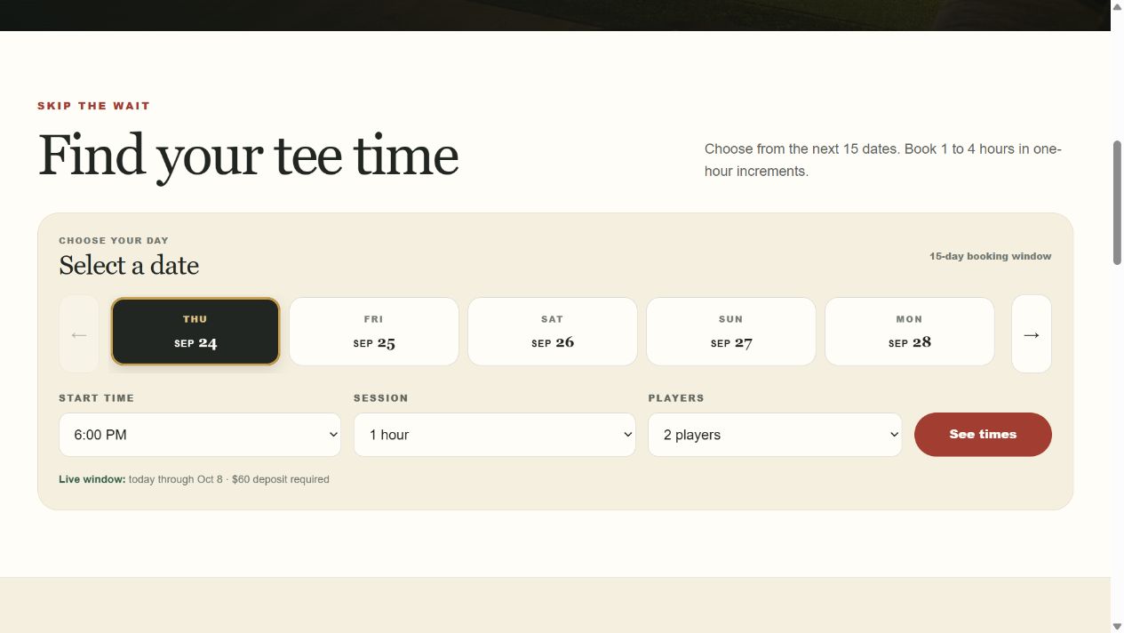Image resolution: width=1124 pixels, height=633 pixels.
Task: Click the 'Live window:' deposit note
Action: click(195, 479)
